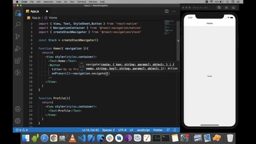This screenshot has width=256, height=144.
Task: Open the File menu
Action: pos(32,2)
